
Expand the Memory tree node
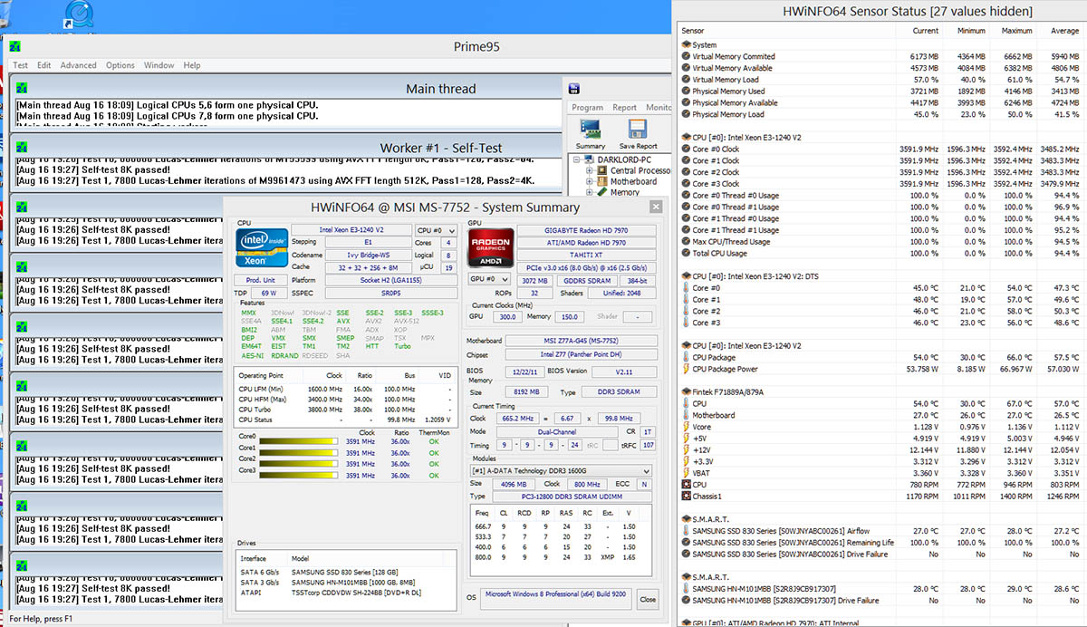[x=589, y=192]
